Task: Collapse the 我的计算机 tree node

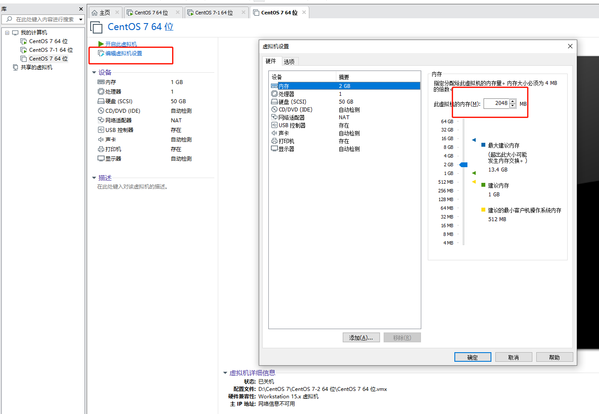Action: click(x=7, y=33)
